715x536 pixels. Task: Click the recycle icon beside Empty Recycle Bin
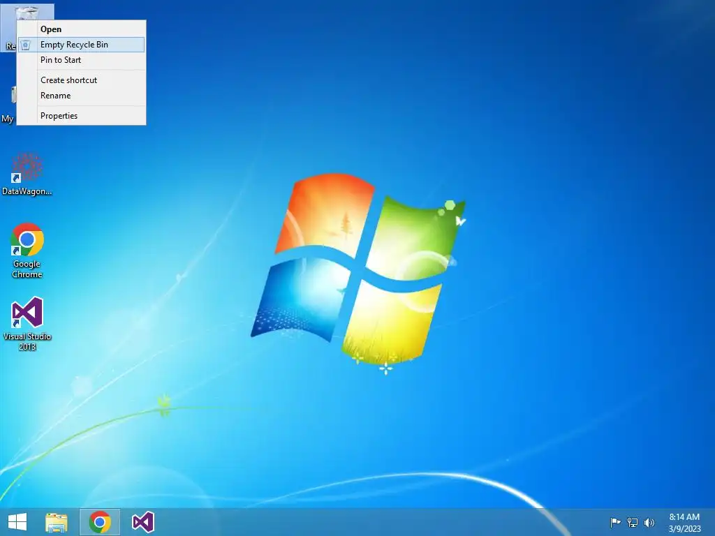(x=26, y=45)
